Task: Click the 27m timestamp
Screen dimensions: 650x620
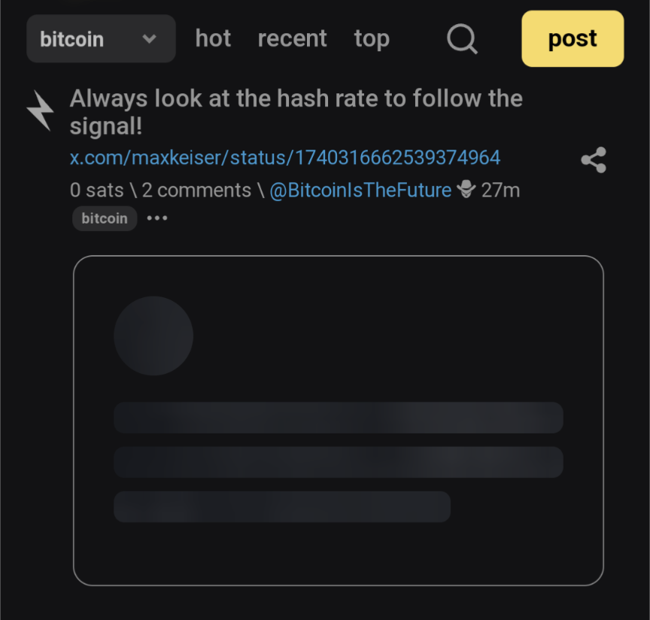Action: coord(500,190)
